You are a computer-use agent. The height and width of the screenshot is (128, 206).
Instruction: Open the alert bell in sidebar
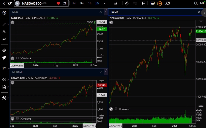[4, 58]
